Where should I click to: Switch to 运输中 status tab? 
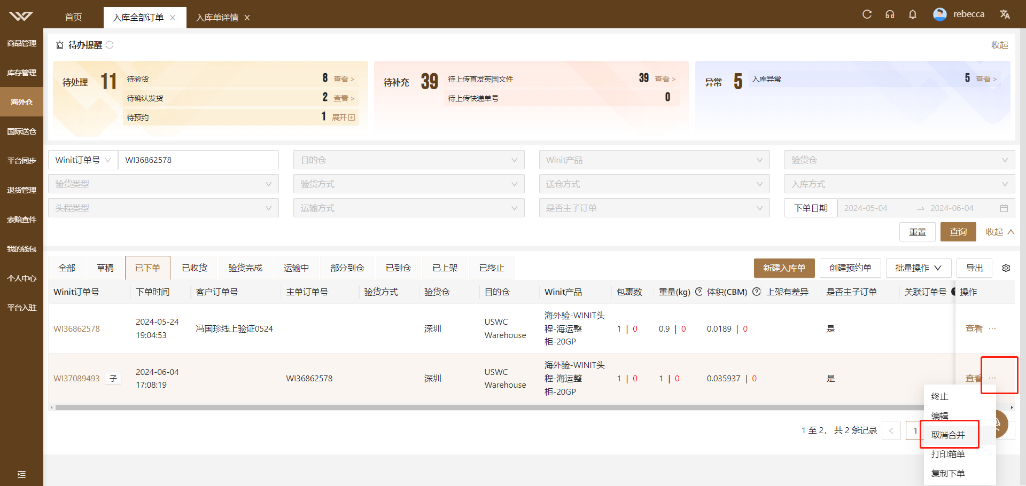pos(296,268)
